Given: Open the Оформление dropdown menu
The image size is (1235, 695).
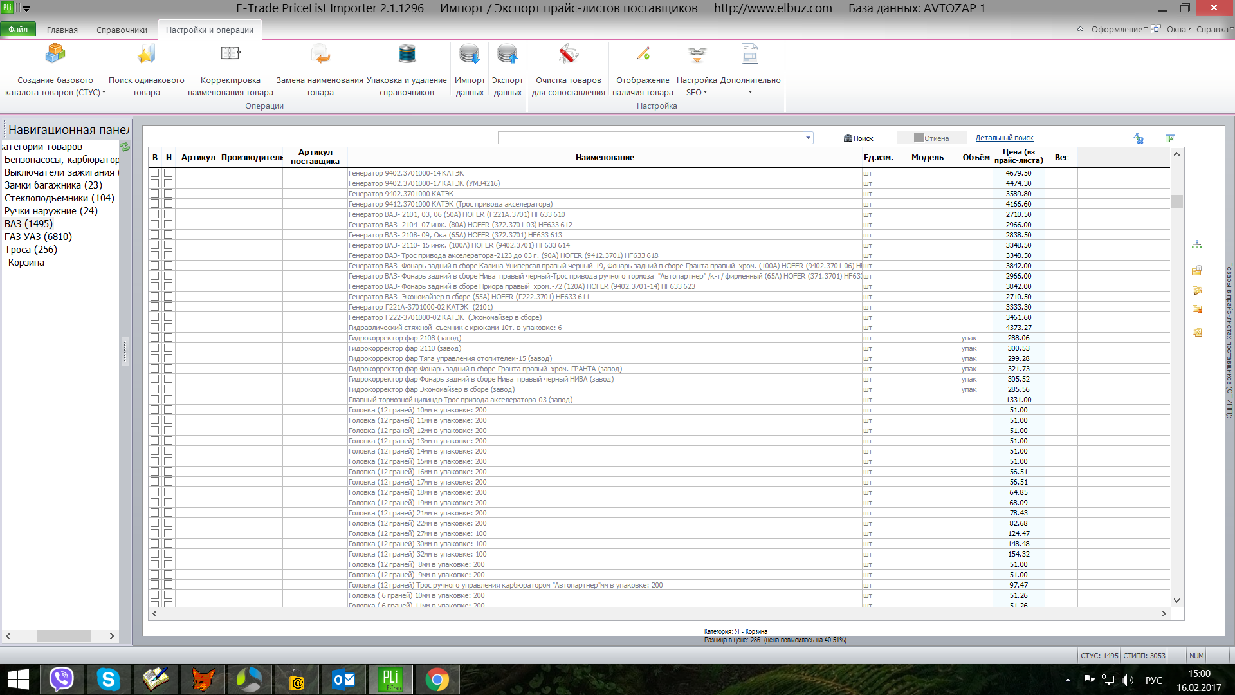Looking at the screenshot, I should [x=1119, y=30].
